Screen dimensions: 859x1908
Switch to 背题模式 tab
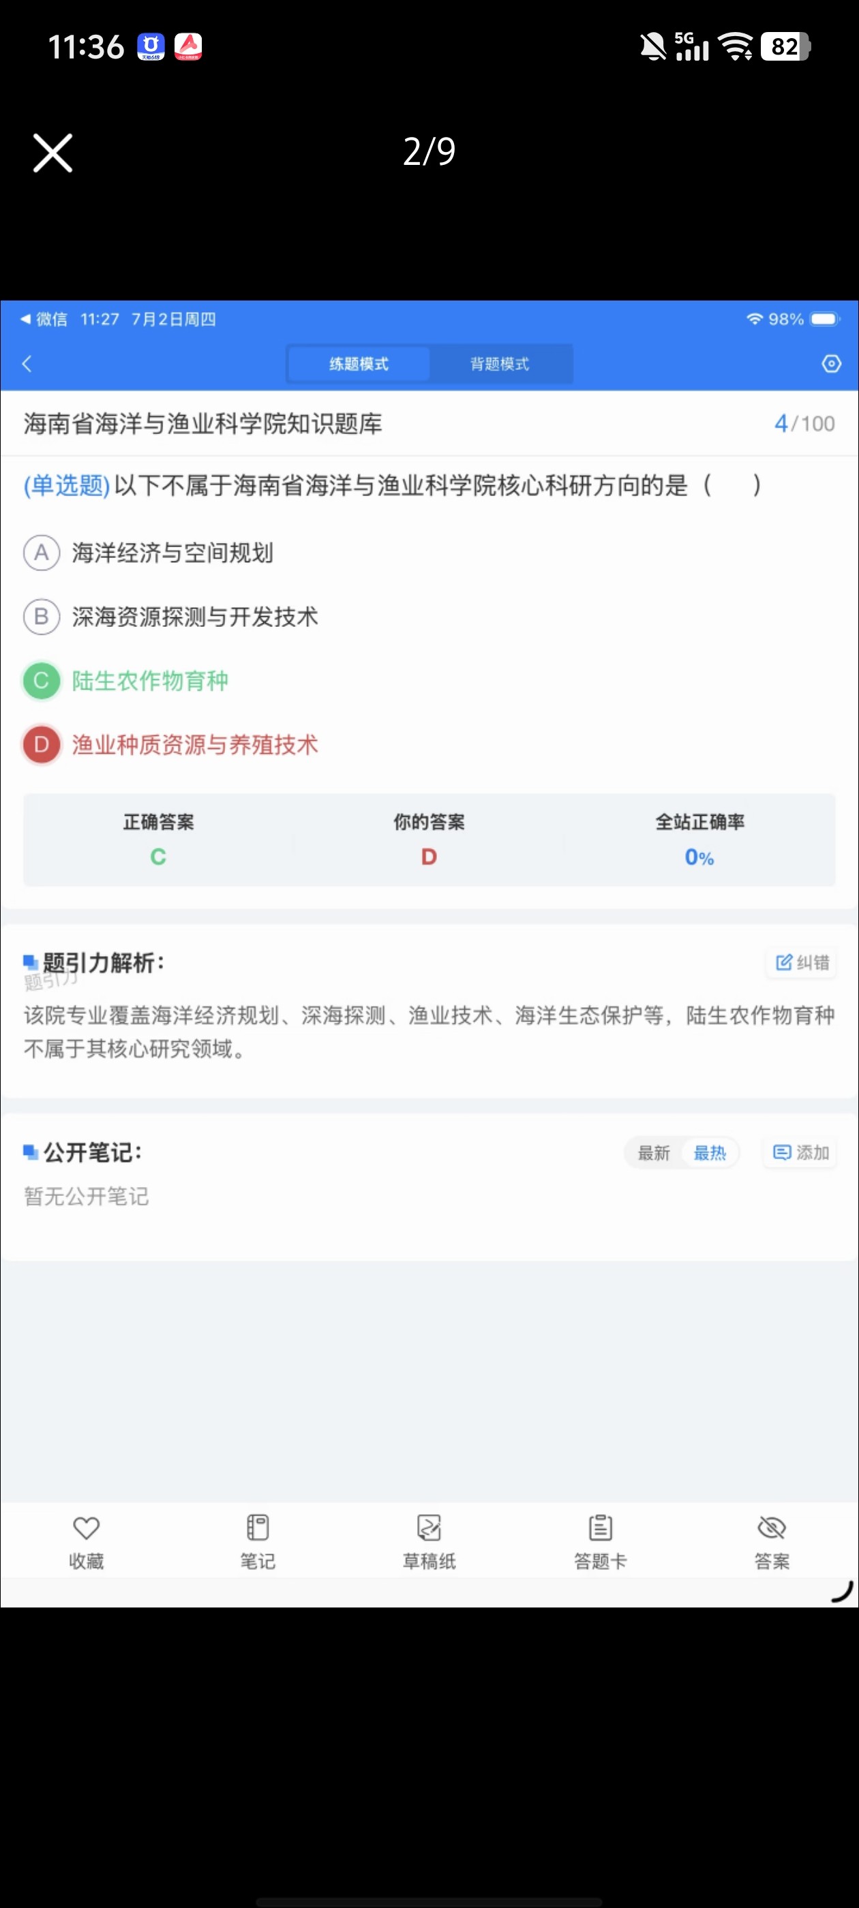[x=500, y=364]
